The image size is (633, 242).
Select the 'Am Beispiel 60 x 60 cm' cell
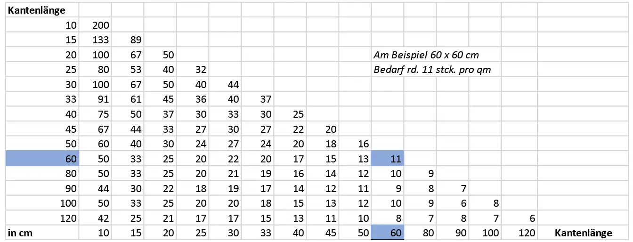tap(426, 55)
